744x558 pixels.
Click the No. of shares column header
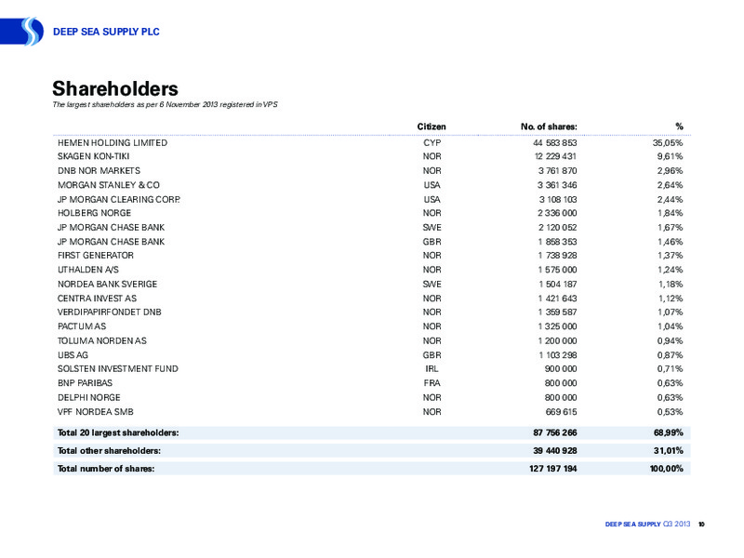[x=549, y=126]
